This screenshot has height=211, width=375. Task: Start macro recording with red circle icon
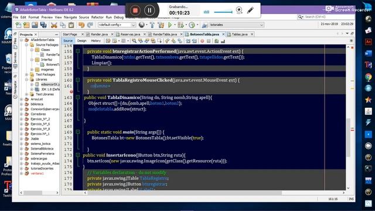click(202, 41)
